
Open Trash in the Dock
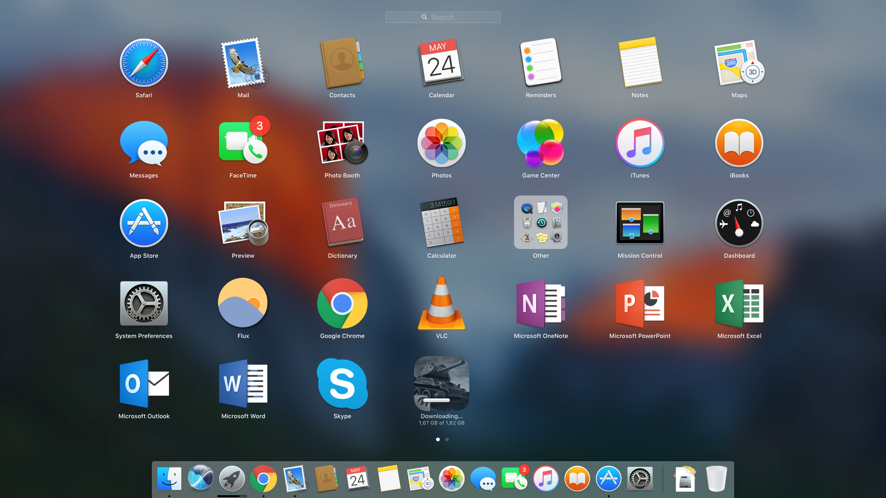(x=716, y=479)
